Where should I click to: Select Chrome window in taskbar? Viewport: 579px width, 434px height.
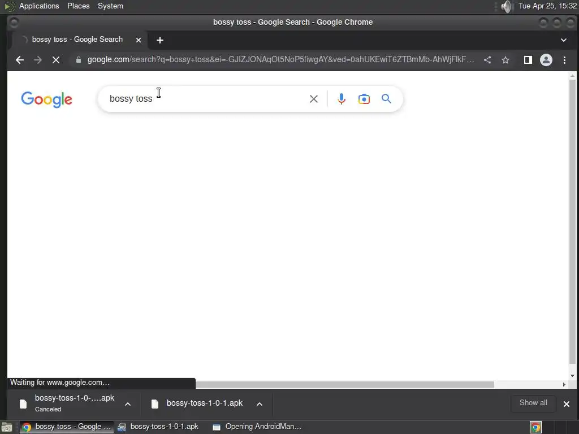67,427
